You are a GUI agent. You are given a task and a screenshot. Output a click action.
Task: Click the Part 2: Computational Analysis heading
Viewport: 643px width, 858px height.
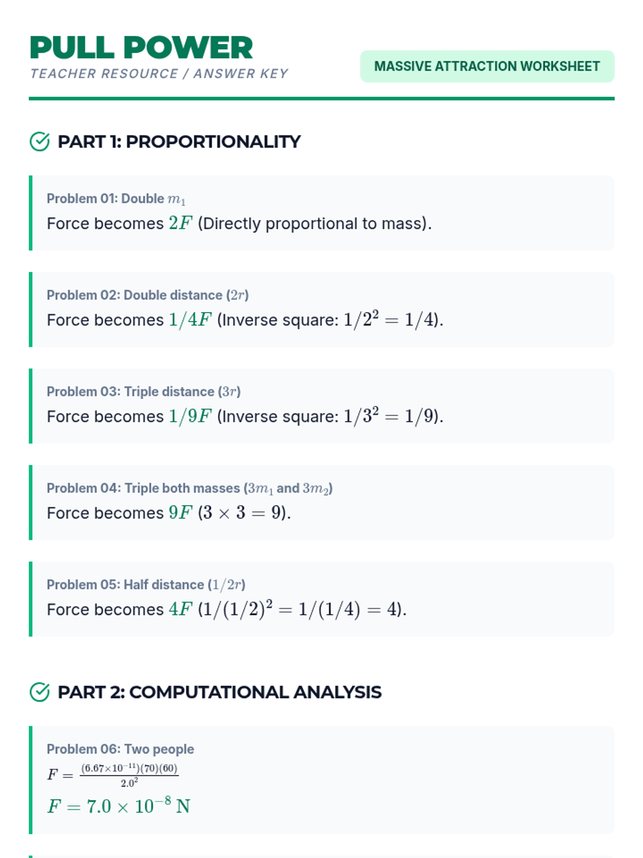click(x=219, y=692)
